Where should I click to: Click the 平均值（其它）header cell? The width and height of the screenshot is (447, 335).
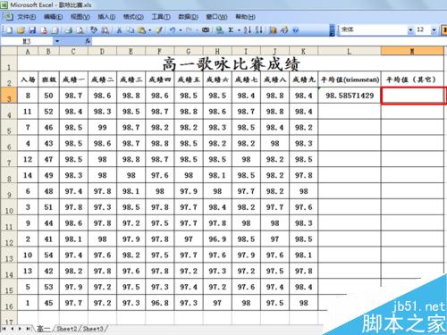pyautogui.click(x=412, y=80)
